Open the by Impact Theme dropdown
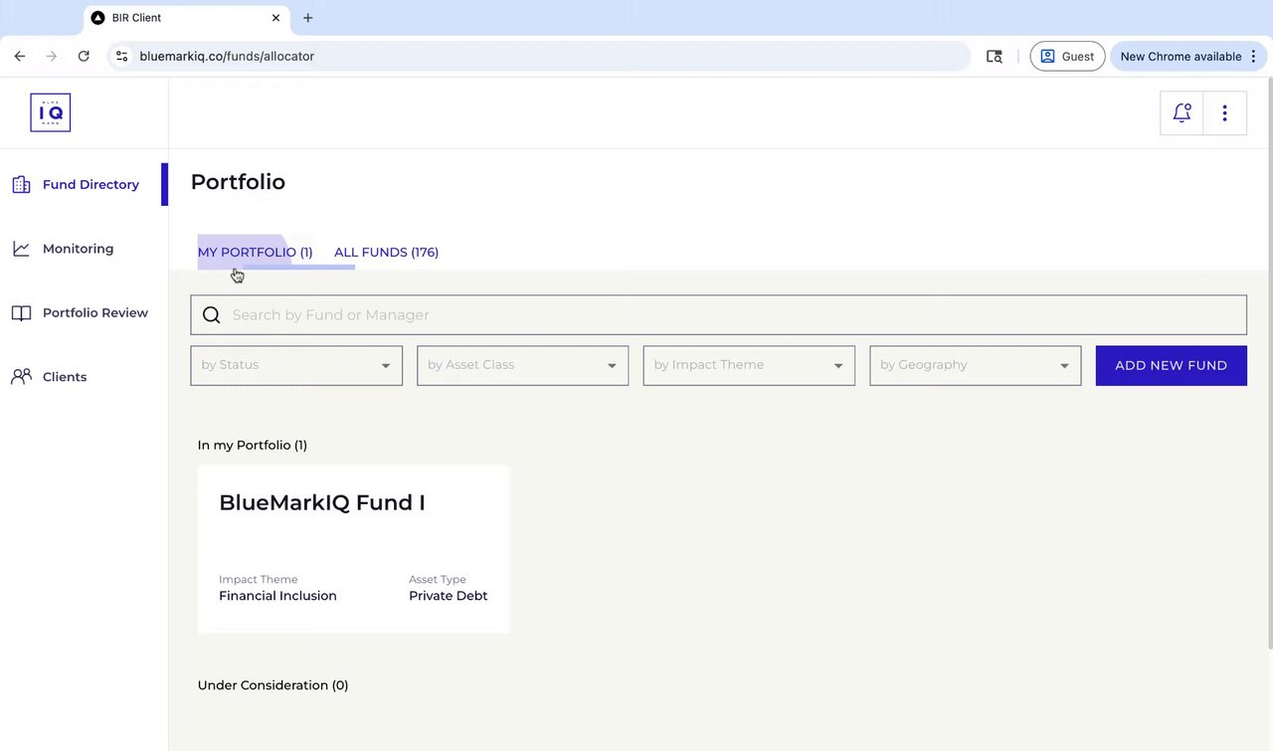 [x=749, y=365]
